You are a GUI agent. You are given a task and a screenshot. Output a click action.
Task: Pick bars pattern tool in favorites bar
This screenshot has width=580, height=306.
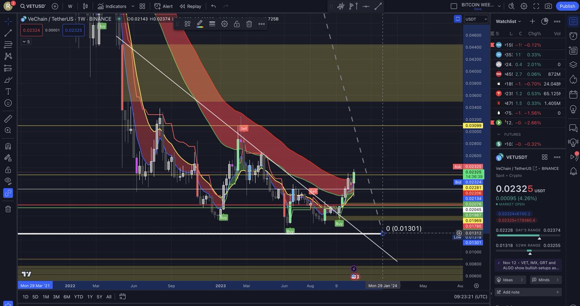pos(341,6)
